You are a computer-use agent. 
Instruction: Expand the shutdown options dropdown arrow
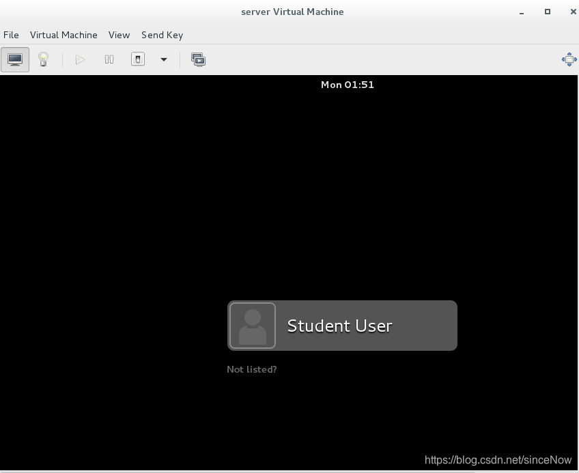(164, 59)
